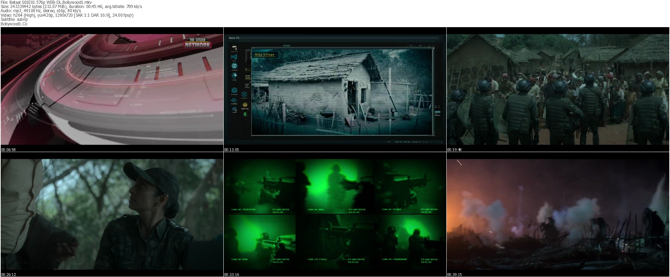Click the 00:13:05 timestamp label
670x277 pixels.
tap(231, 150)
